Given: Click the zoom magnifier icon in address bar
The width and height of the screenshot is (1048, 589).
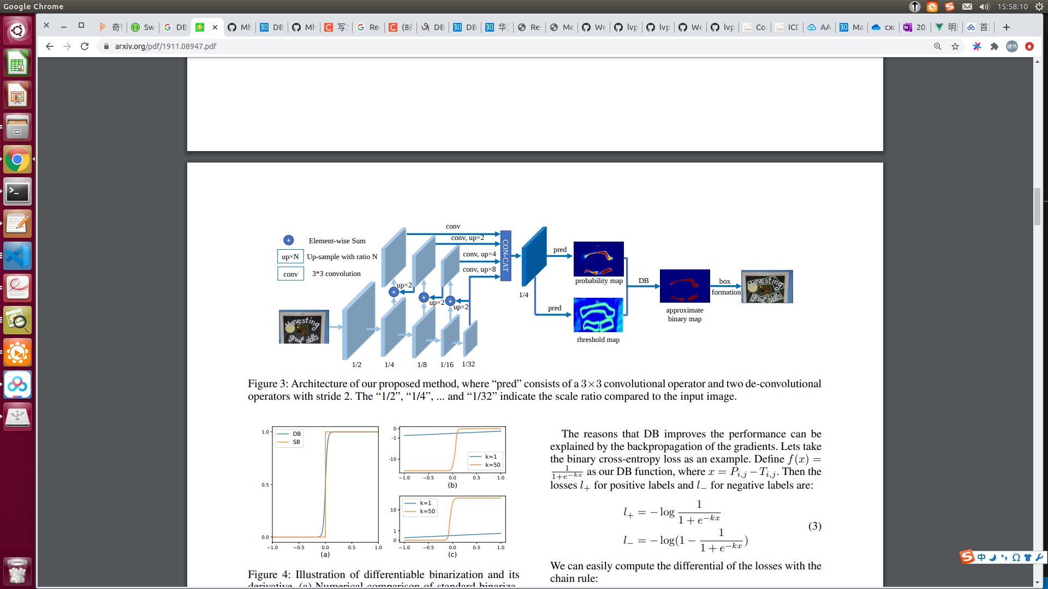Looking at the screenshot, I should tap(937, 46).
